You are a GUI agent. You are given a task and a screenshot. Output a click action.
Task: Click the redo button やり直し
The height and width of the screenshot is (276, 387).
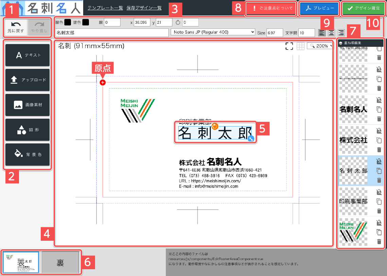(39, 27)
